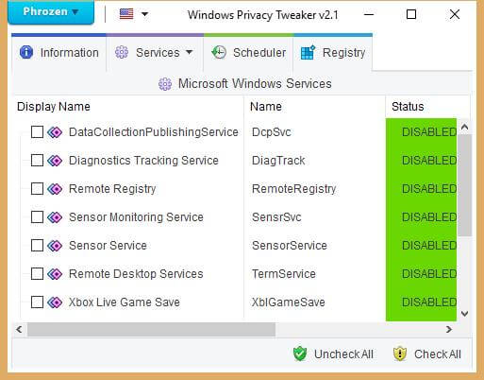Sort by the Status column header
The image size is (484, 380).
coord(427,107)
